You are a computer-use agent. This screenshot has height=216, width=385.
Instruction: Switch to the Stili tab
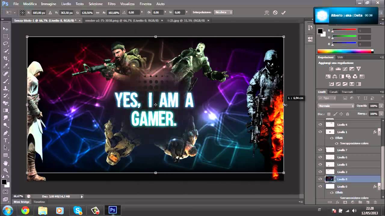pyautogui.click(x=340, y=57)
